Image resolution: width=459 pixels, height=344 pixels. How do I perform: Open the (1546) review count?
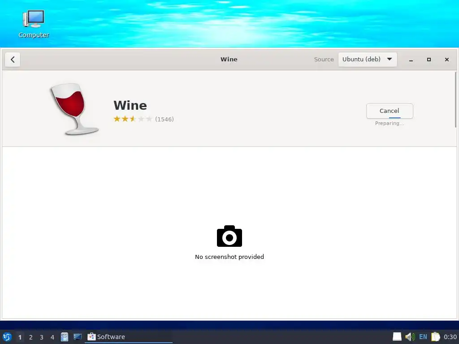[165, 119]
